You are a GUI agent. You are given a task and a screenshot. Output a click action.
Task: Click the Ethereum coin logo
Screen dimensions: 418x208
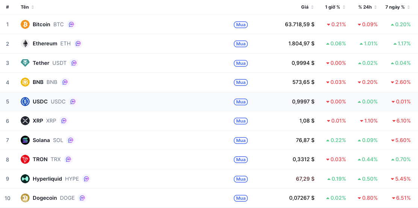25,43
